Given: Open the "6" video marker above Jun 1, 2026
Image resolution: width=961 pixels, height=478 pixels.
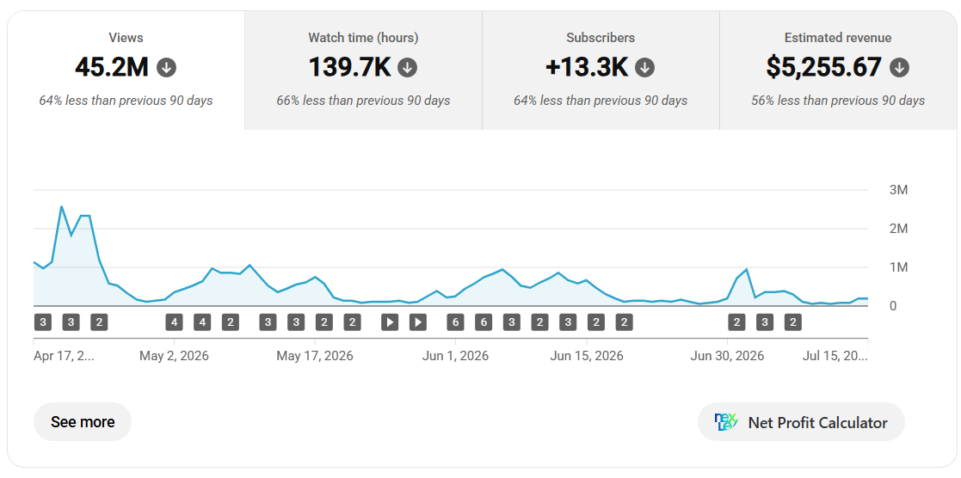Looking at the screenshot, I should (455, 322).
